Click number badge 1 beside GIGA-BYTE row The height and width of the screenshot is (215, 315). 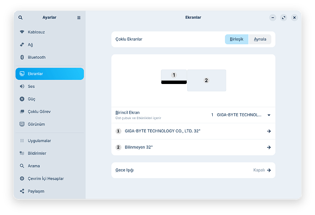(118, 131)
